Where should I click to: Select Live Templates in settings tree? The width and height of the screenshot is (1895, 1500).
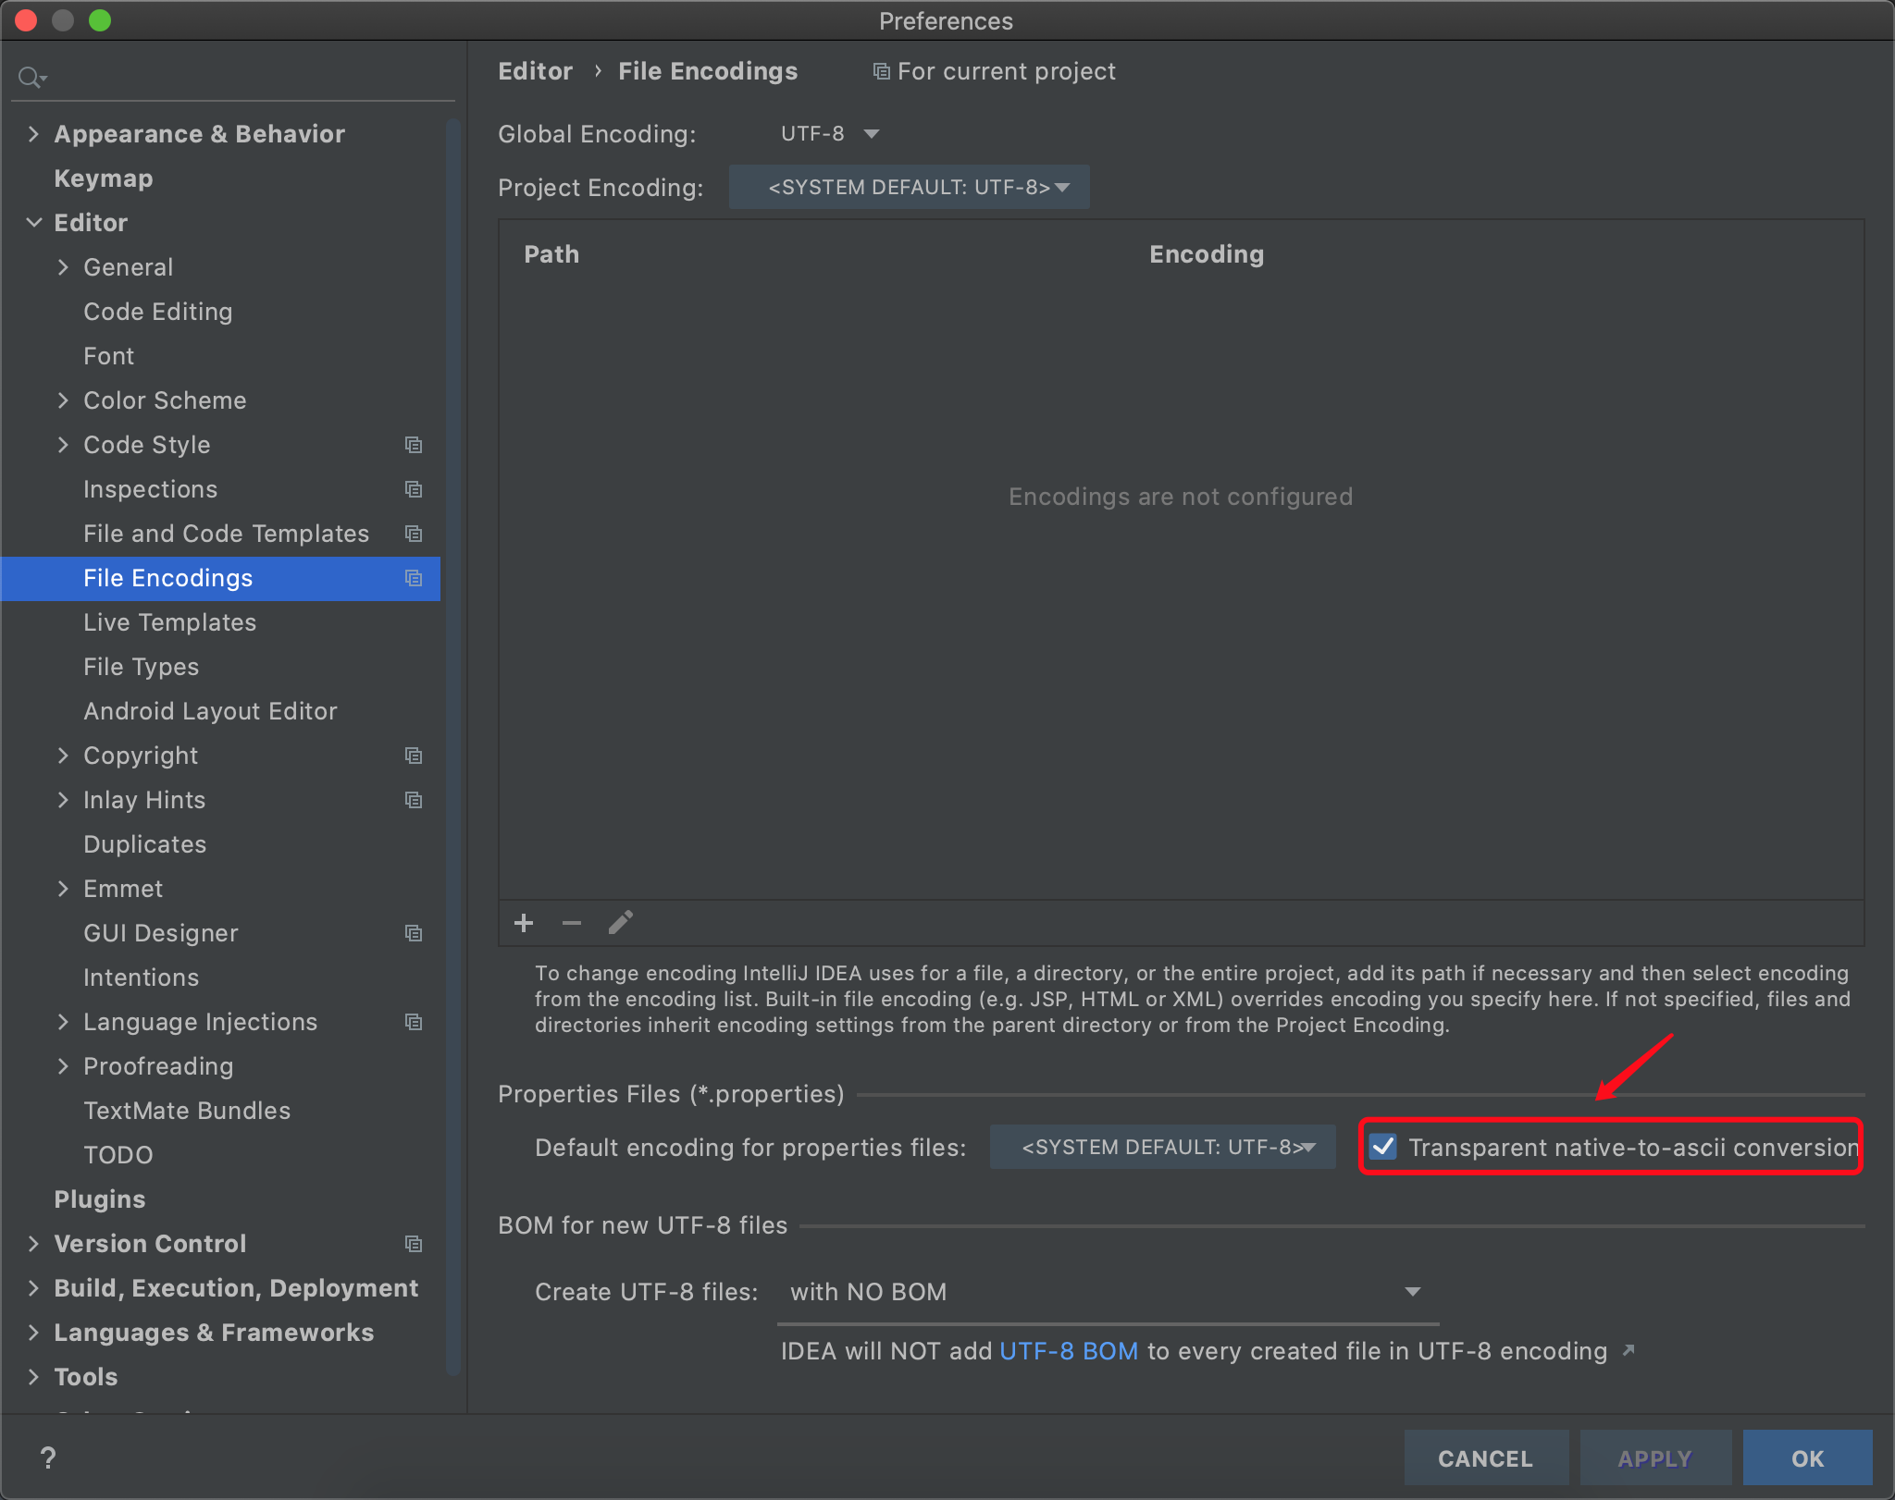pos(169,622)
